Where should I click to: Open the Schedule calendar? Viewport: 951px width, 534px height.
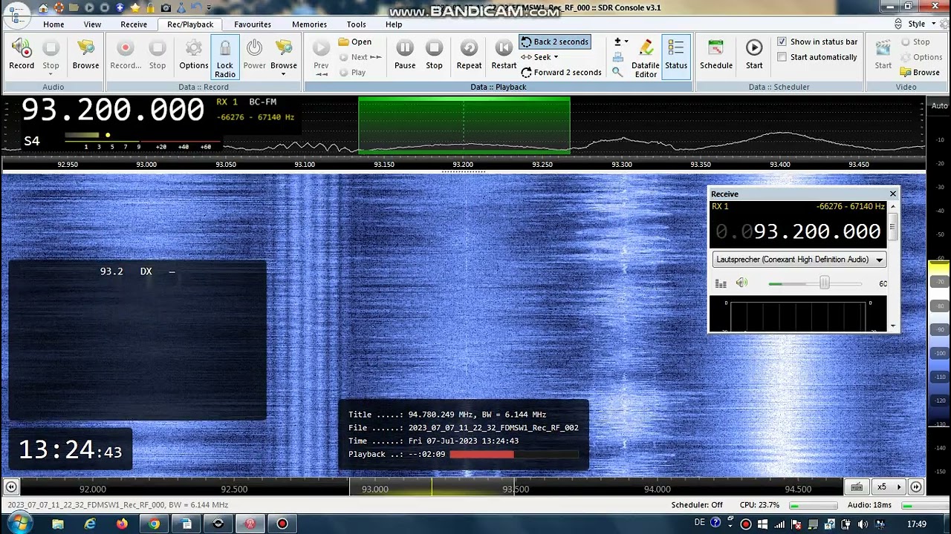[716, 54]
